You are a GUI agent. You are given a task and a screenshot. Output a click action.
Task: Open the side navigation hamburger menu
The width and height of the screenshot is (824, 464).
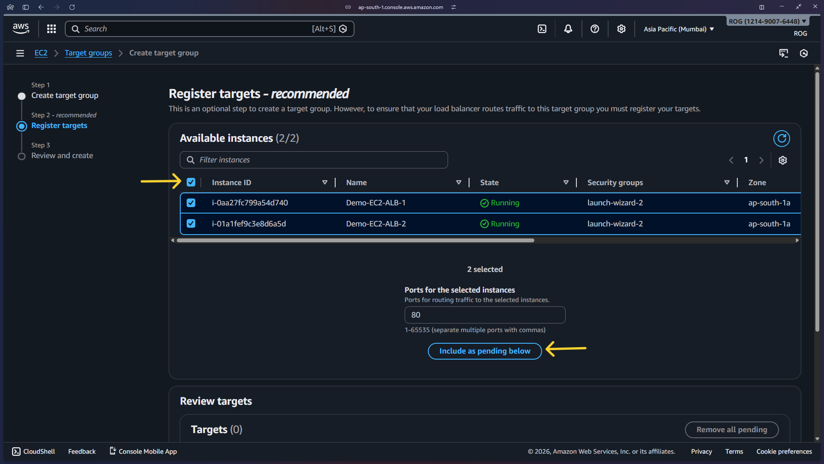click(x=20, y=53)
